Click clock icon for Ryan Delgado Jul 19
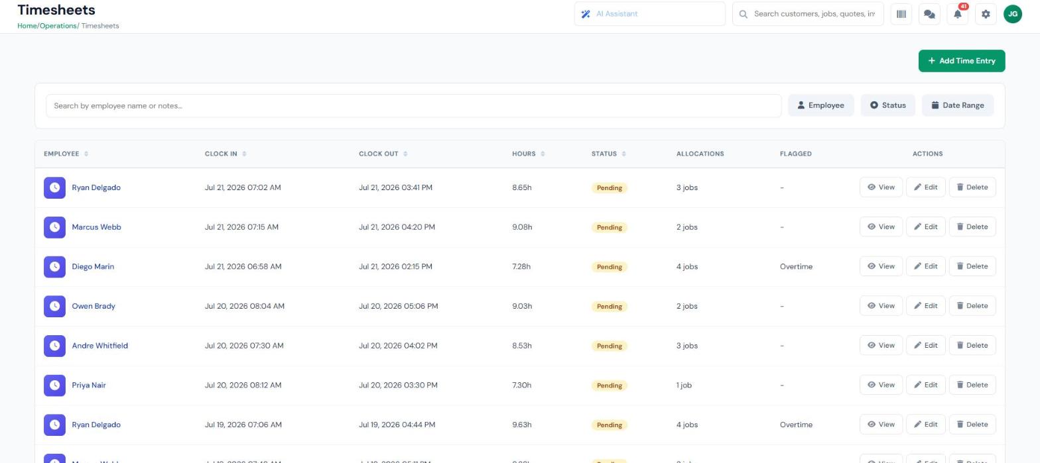The image size is (1040, 463). [54, 425]
